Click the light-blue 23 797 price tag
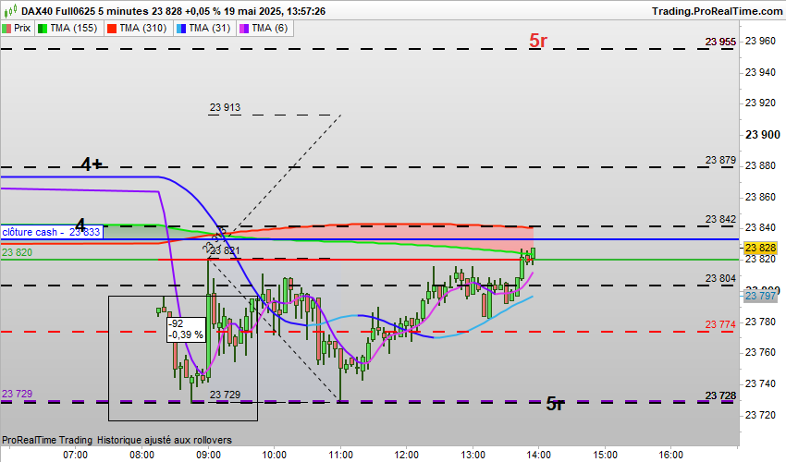This screenshot has height=462, width=786. tap(760, 296)
